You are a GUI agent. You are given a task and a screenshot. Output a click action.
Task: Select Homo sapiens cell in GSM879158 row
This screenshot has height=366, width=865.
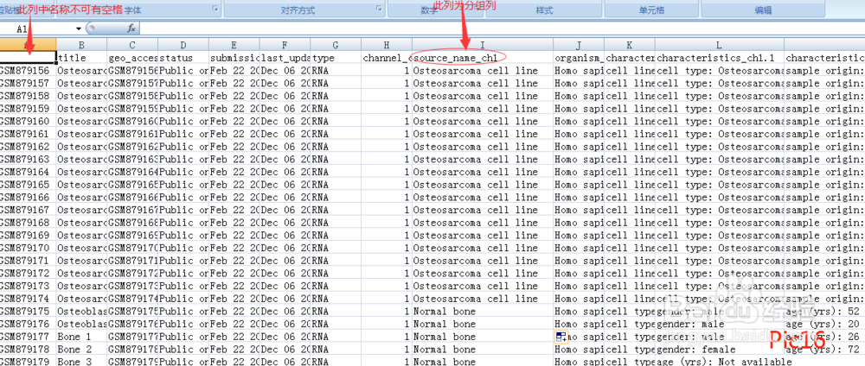pos(579,96)
